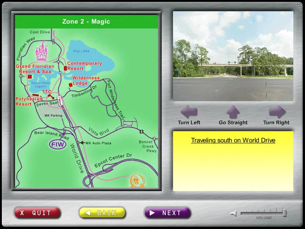Screen dimensions: 305x229
Task: Click the Bay Lake label
Action: pyautogui.click(x=81, y=51)
